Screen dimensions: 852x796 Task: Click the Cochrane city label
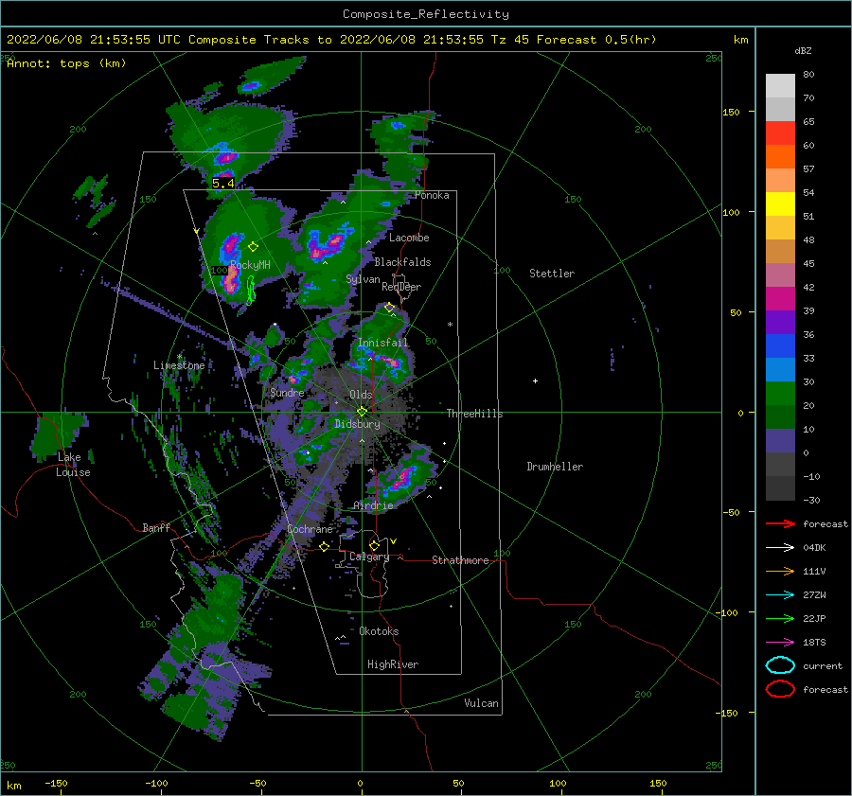pos(310,529)
